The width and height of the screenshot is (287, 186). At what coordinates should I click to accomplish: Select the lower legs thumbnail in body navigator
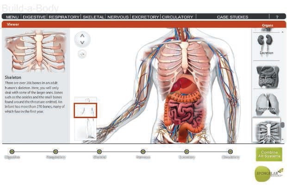[86, 129]
